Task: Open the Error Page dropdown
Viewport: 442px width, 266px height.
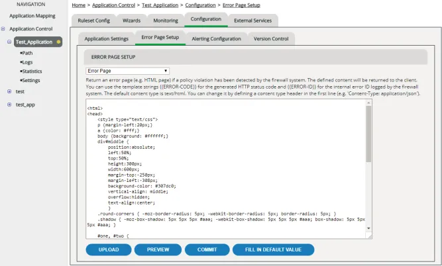Action: tap(128, 71)
